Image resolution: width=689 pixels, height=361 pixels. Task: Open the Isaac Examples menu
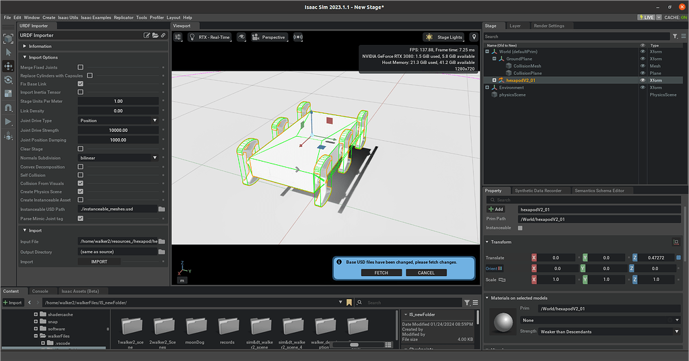click(x=96, y=18)
